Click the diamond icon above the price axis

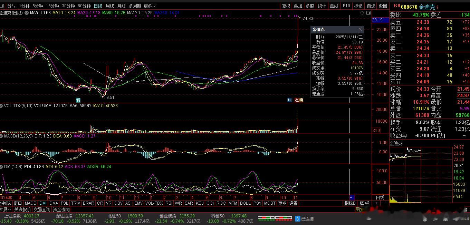tap(362, 13)
